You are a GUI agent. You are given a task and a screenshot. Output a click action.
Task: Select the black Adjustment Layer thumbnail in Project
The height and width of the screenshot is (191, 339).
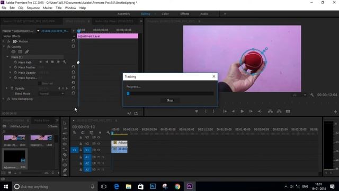14,156
